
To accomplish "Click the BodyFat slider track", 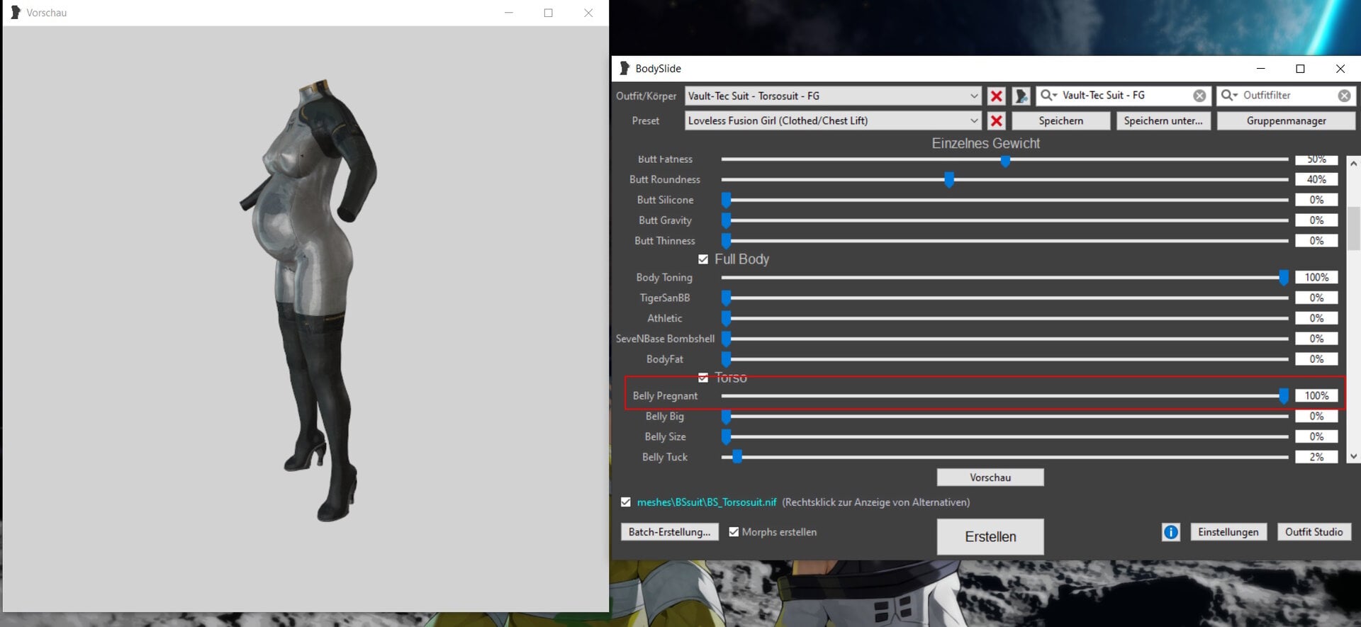I will [x=1004, y=359].
